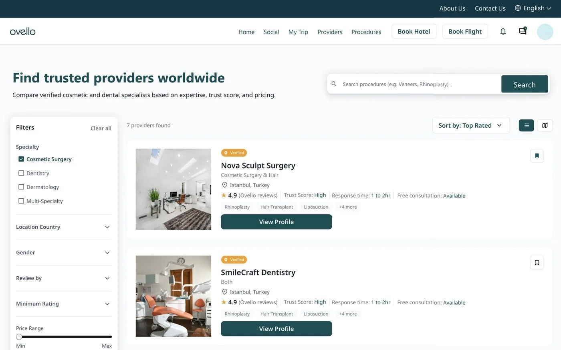Viewport: 561px width, 350px height.
Task: Expand the Gender filter section
Action: pos(63,253)
